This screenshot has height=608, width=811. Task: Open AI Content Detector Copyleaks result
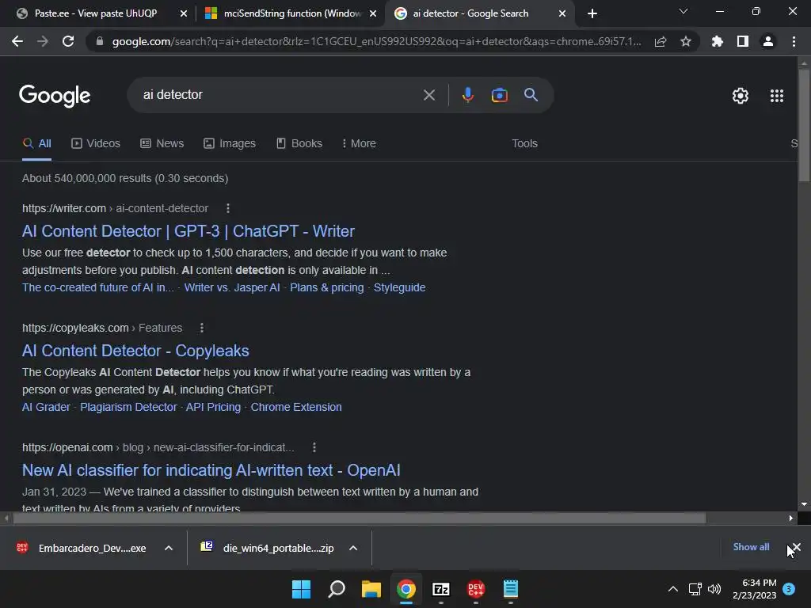(135, 351)
